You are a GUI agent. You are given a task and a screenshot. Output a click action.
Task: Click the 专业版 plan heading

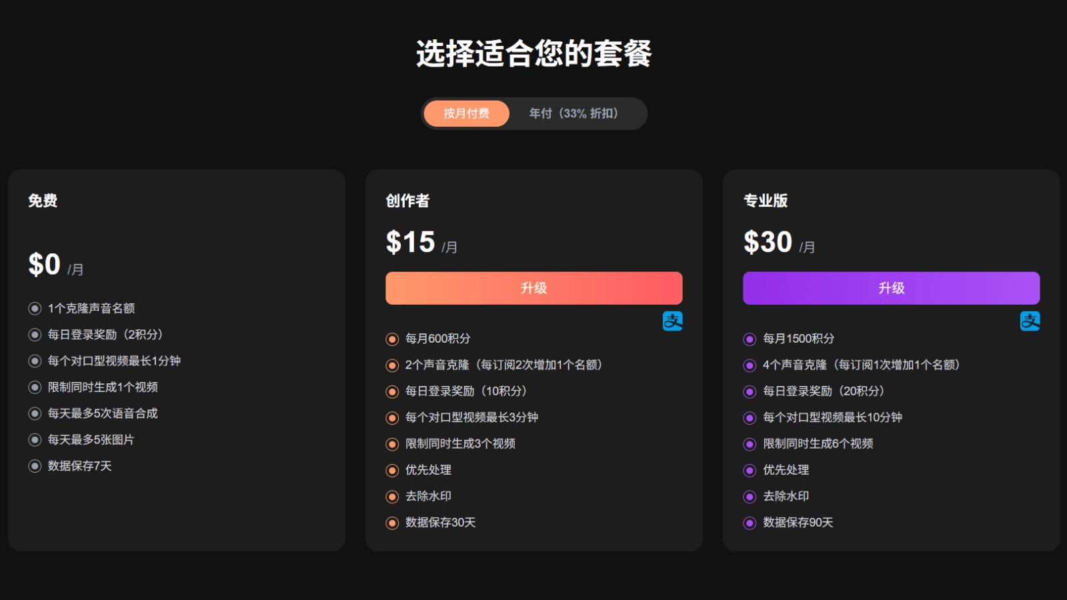[x=766, y=201]
